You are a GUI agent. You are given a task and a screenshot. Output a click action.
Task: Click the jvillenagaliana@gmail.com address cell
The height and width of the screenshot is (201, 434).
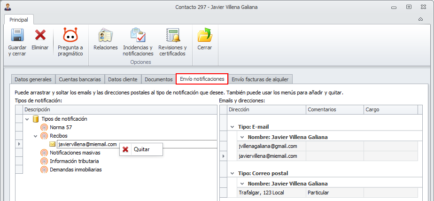(x=271, y=146)
